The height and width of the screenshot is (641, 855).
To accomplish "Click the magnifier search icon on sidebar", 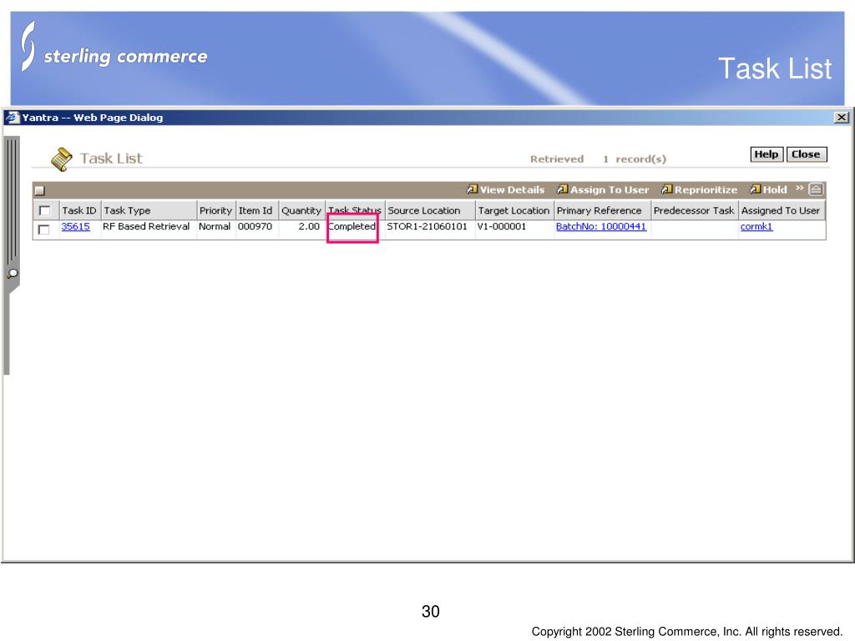I will 13,274.
